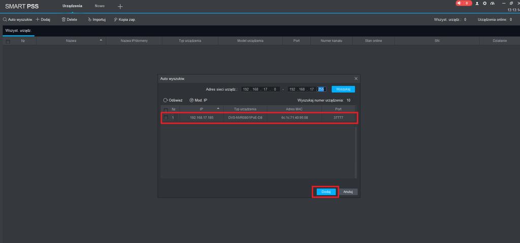Click MAC address 6c:1c:71:40:95:08
This screenshot has height=243, width=520.
(x=295, y=117)
